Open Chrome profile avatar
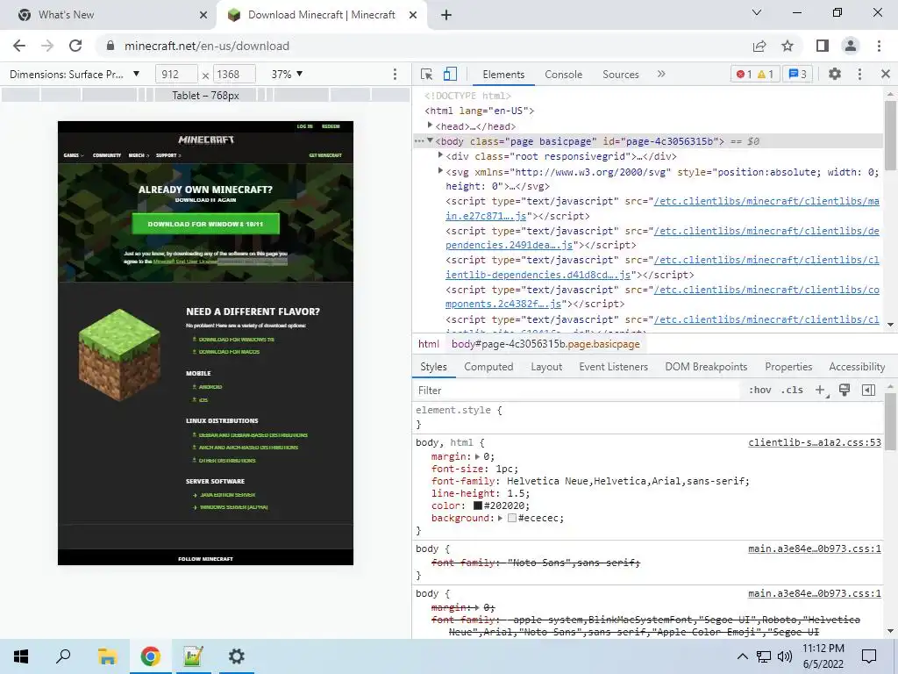The height and width of the screenshot is (674, 898). coord(851,46)
